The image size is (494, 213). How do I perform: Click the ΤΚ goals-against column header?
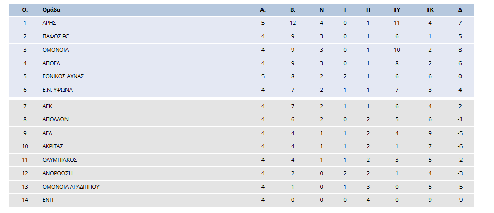tap(430, 10)
